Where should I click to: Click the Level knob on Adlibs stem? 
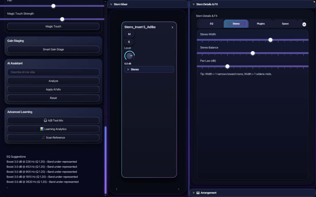[130, 56]
